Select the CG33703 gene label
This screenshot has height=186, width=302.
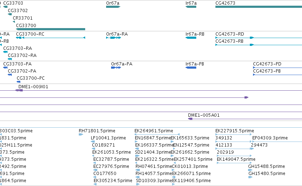[x=13, y=3]
